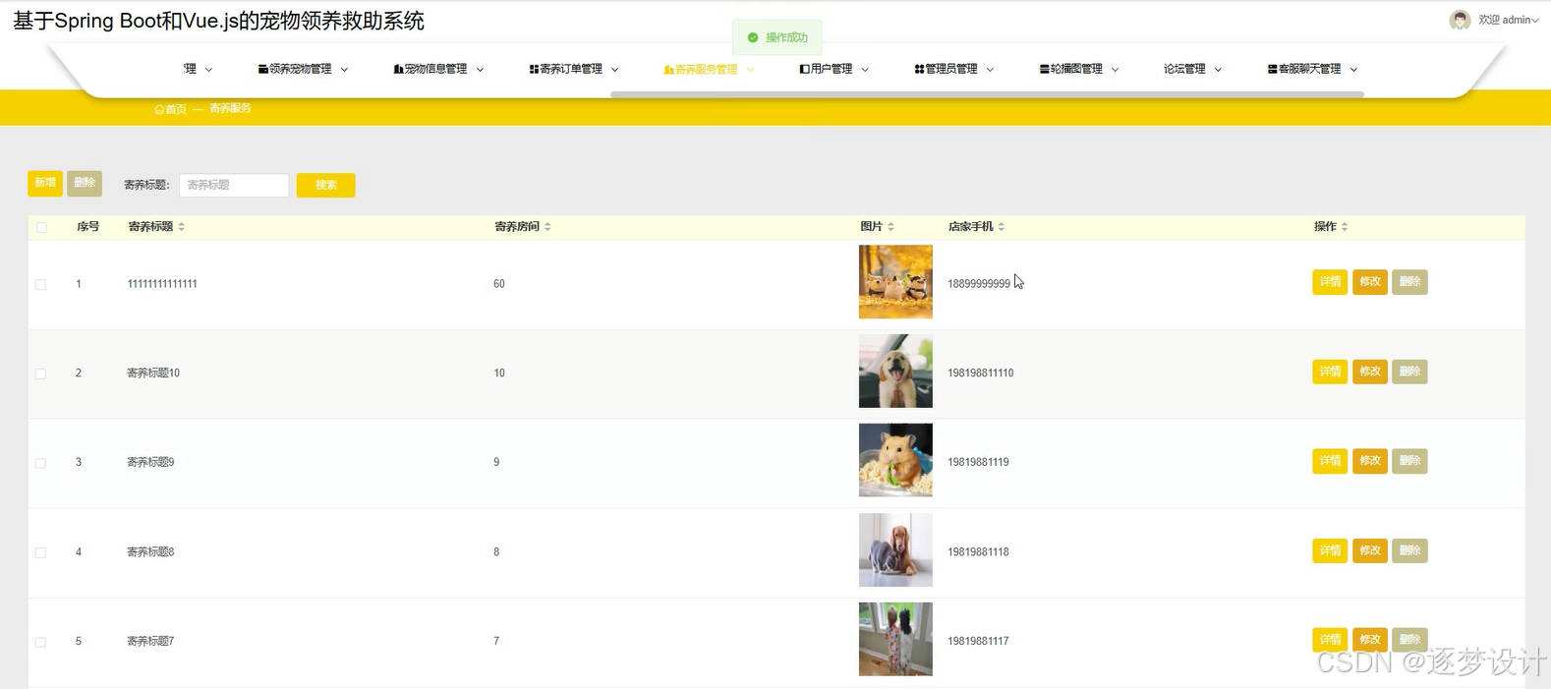The image size is (1551, 689).
Task: Click the admin avatar icon
Action: [1460, 20]
